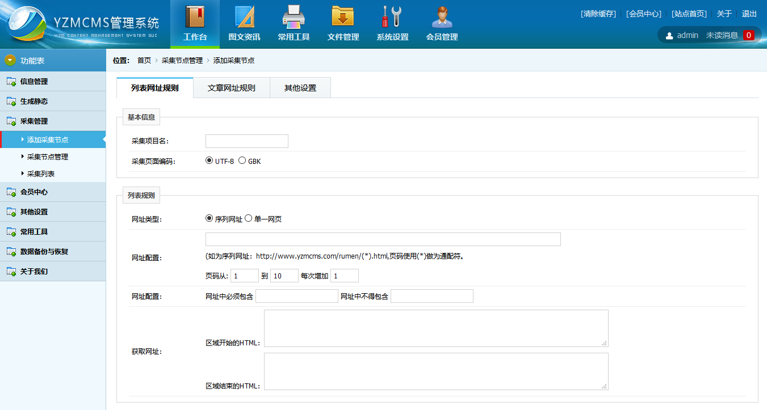Choose 单一网页 URL type radio
The height and width of the screenshot is (410, 767).
tap(249, 218)
